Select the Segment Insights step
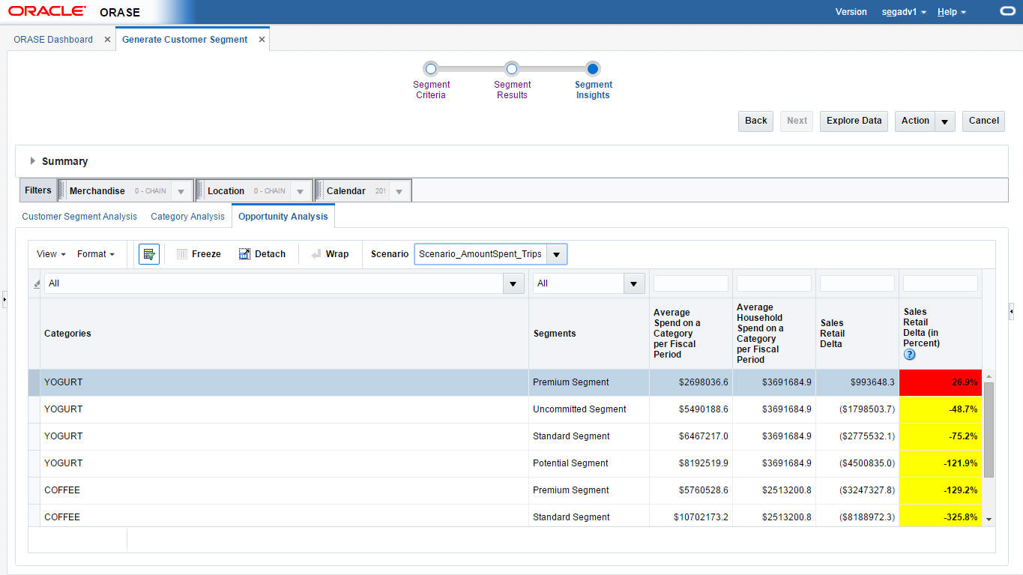1023x575 pixels. [x=593, y=70]
